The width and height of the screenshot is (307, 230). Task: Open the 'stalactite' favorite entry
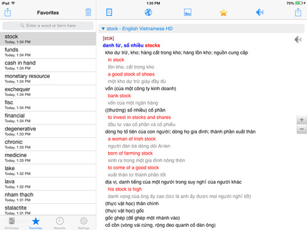(x=48, y=210)
